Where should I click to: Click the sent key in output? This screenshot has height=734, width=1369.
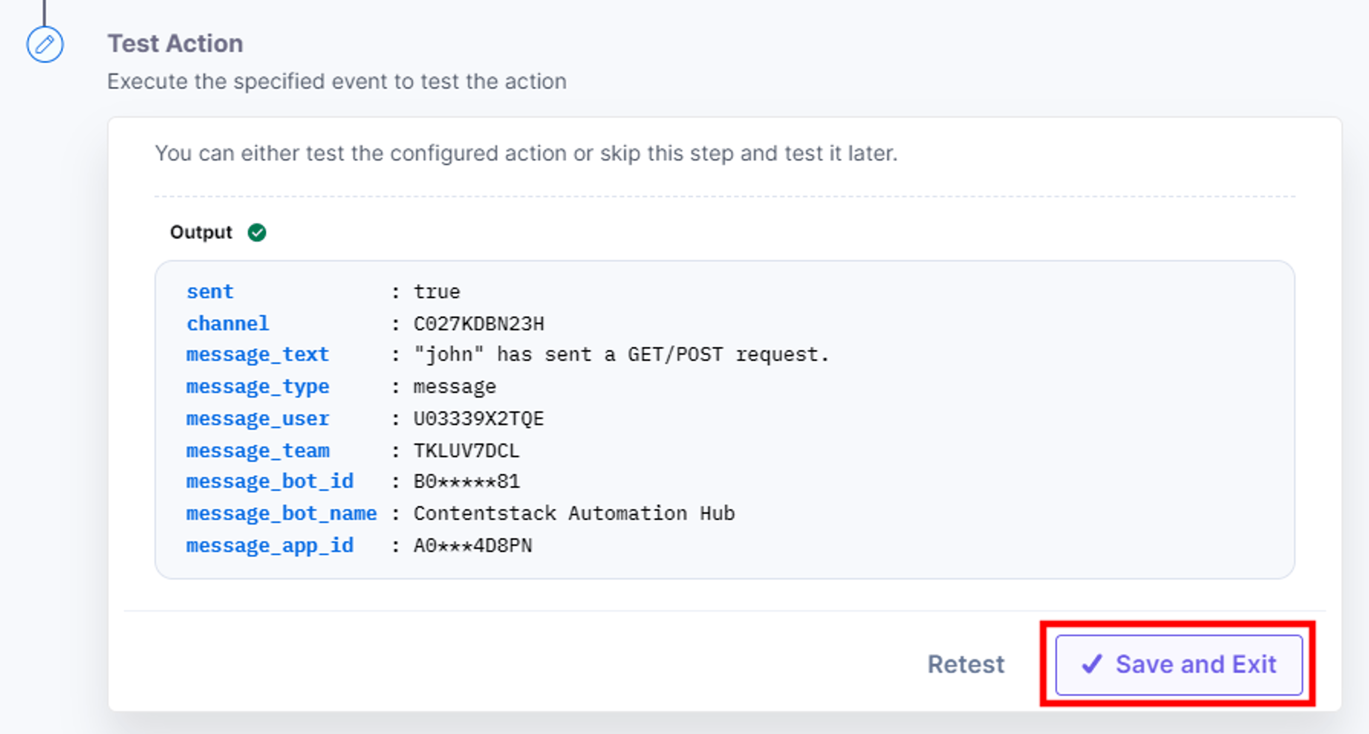210,292
